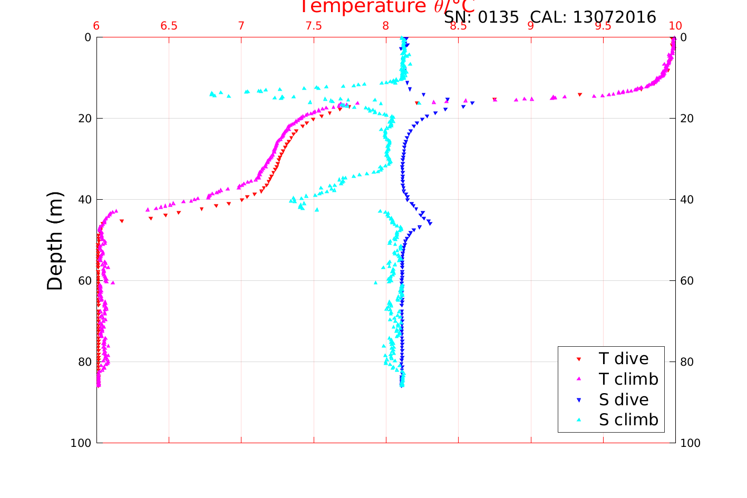Click the 'T climb' legend label
The width and height of the screenshot is (747, 498).
point(629,379)
